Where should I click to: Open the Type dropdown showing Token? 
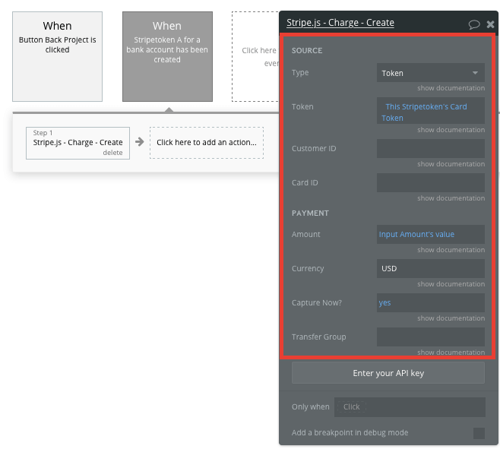[x=431, y=73]
